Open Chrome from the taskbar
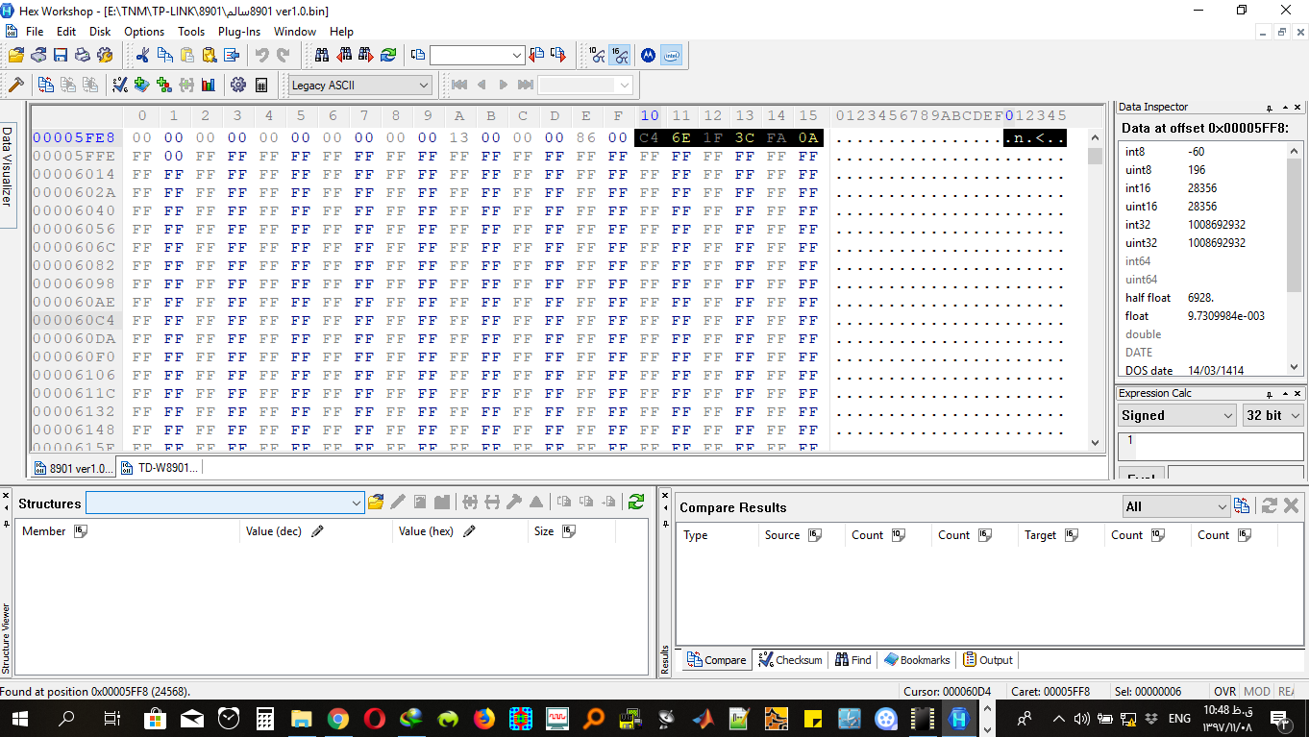1309x737 pixels. click(x=337, y=718)
